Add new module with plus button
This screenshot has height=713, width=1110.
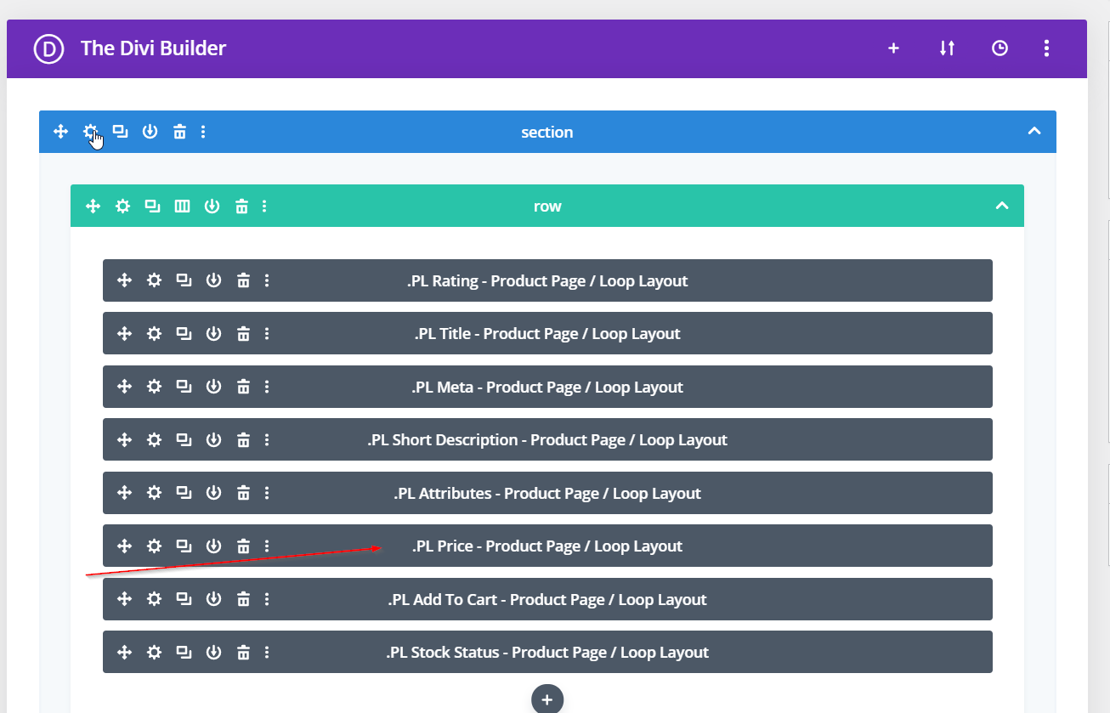pyautogui.click(x=547, y=699)
